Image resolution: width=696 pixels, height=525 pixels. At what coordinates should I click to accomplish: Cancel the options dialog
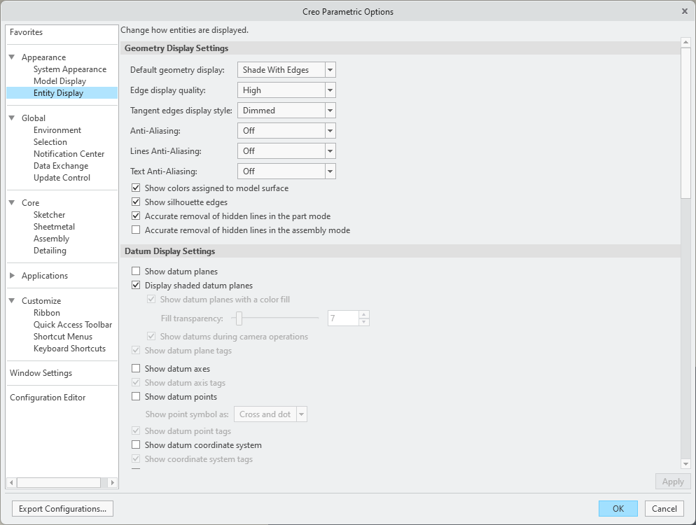(x=664, y=509)
